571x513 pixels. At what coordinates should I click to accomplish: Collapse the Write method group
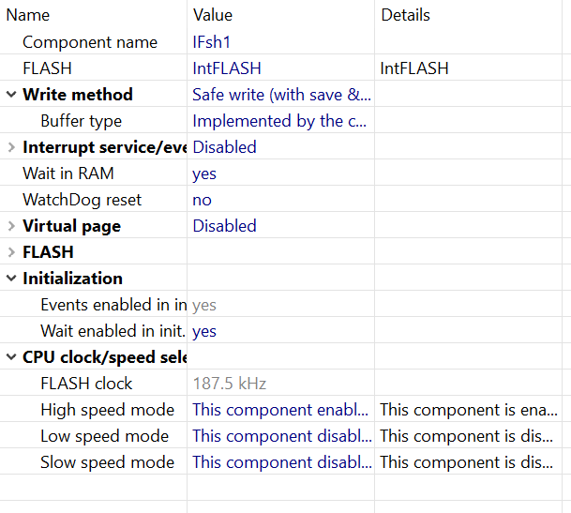(11, 95)
